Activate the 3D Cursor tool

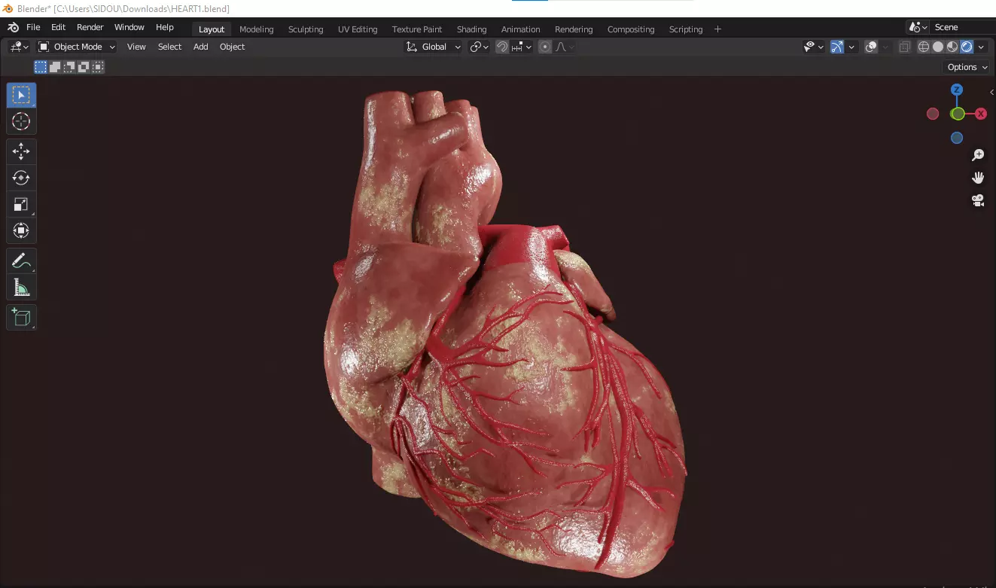point(21,121)
